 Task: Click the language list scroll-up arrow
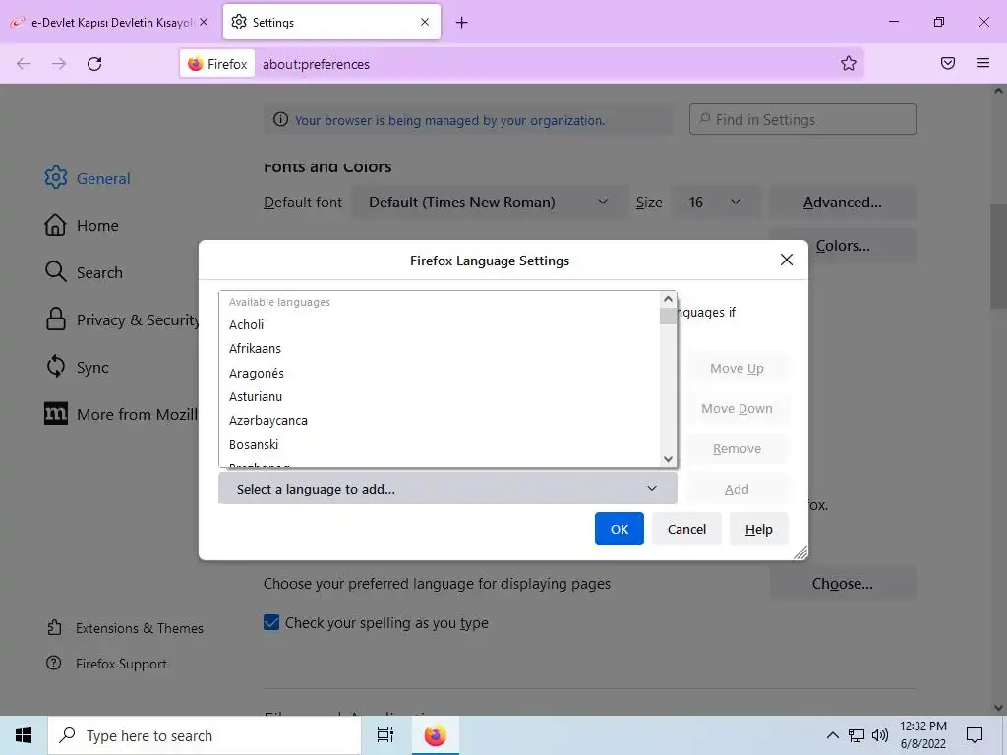(668, 299)
